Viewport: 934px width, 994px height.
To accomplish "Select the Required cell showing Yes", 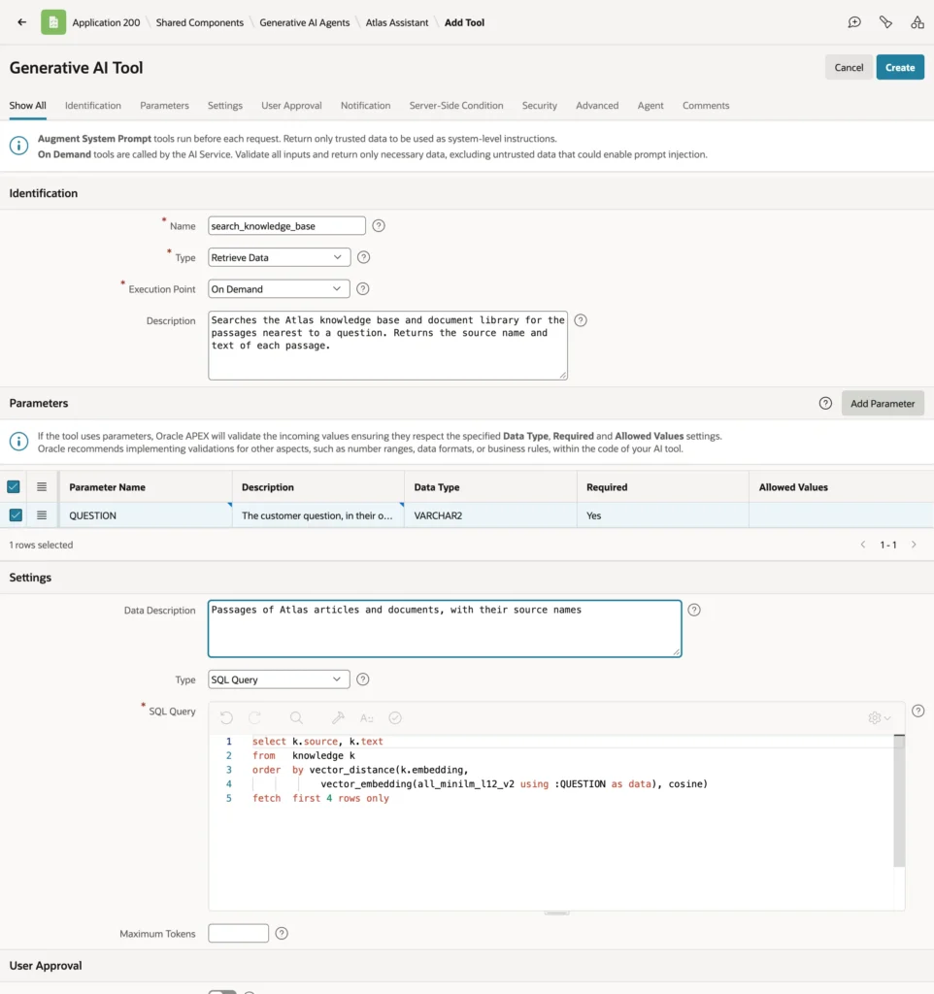I will 662,515.
